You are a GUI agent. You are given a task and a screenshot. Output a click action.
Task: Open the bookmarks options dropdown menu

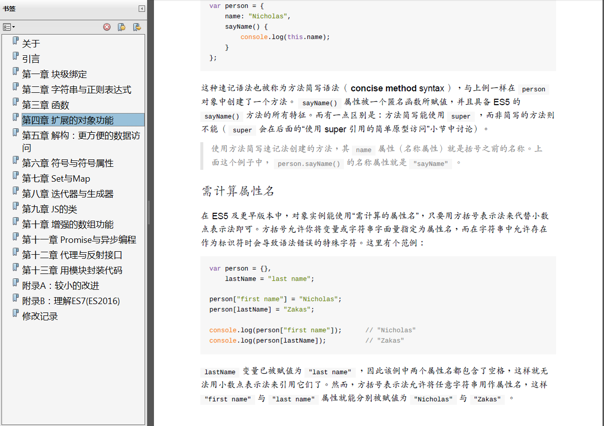(9, 27)
